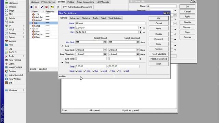Open the Burst Limit download dropdown
Image resolution: width=219 pixels, height=123 pixels.
138,50
